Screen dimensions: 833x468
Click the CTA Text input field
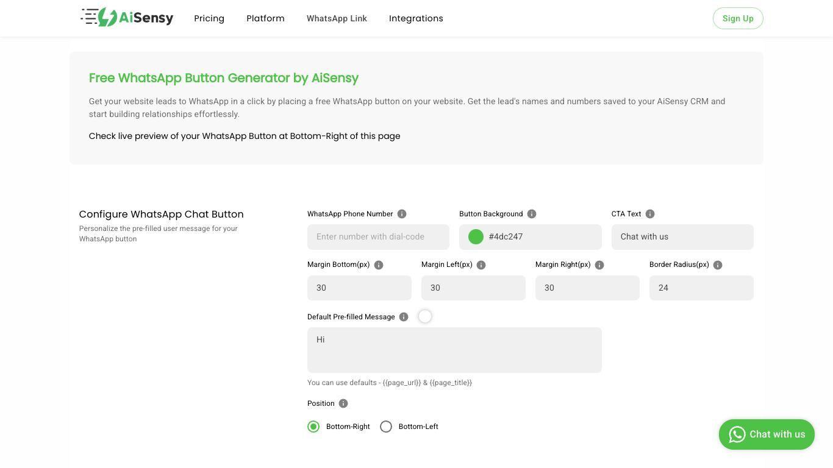tap(682, 237)
